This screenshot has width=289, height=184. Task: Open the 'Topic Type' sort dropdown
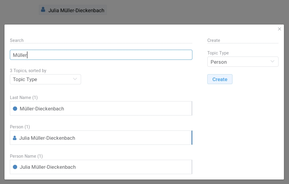(x=45, y=79)
